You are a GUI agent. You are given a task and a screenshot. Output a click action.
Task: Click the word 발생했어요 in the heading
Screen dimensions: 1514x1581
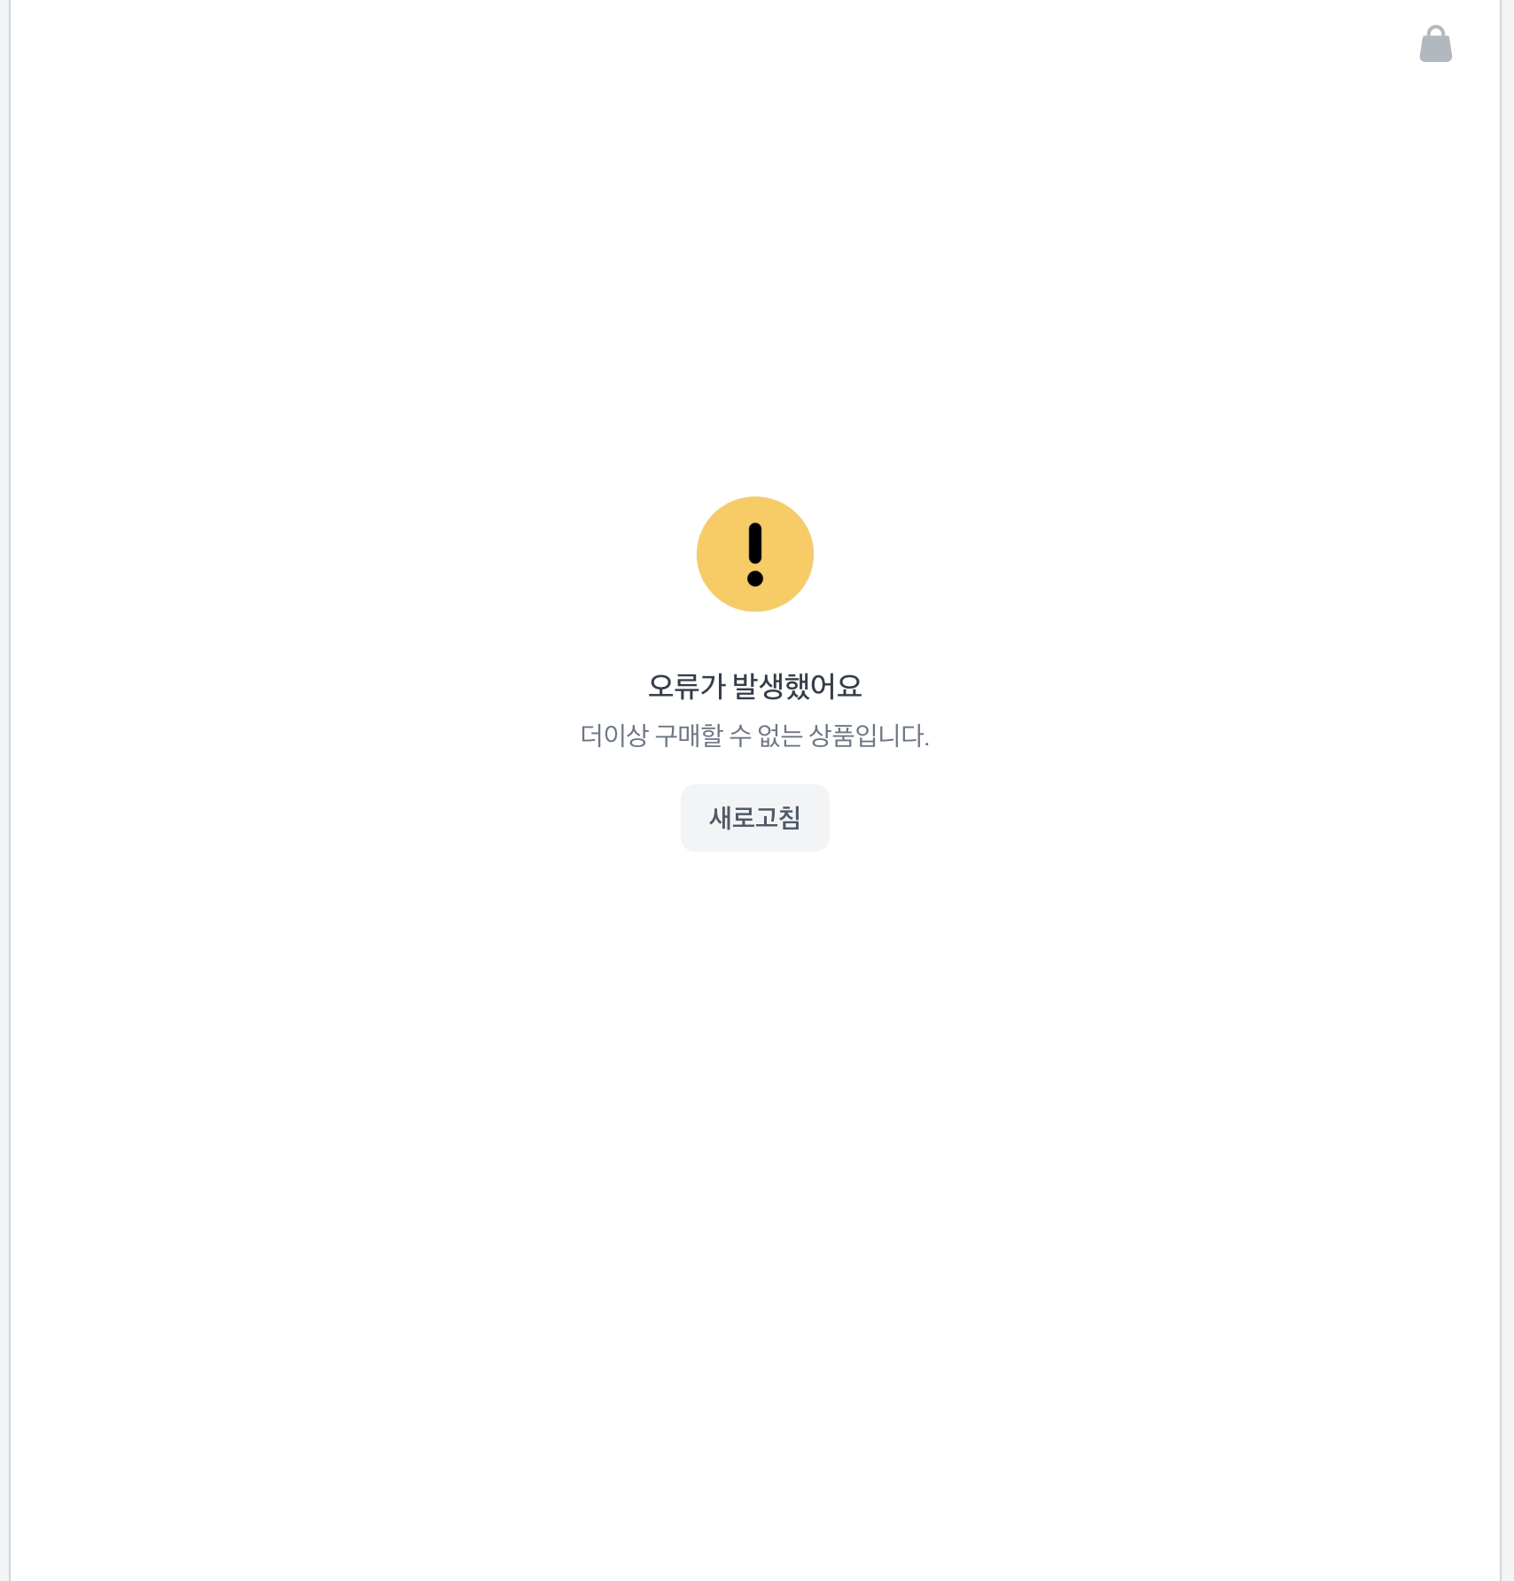797,685
